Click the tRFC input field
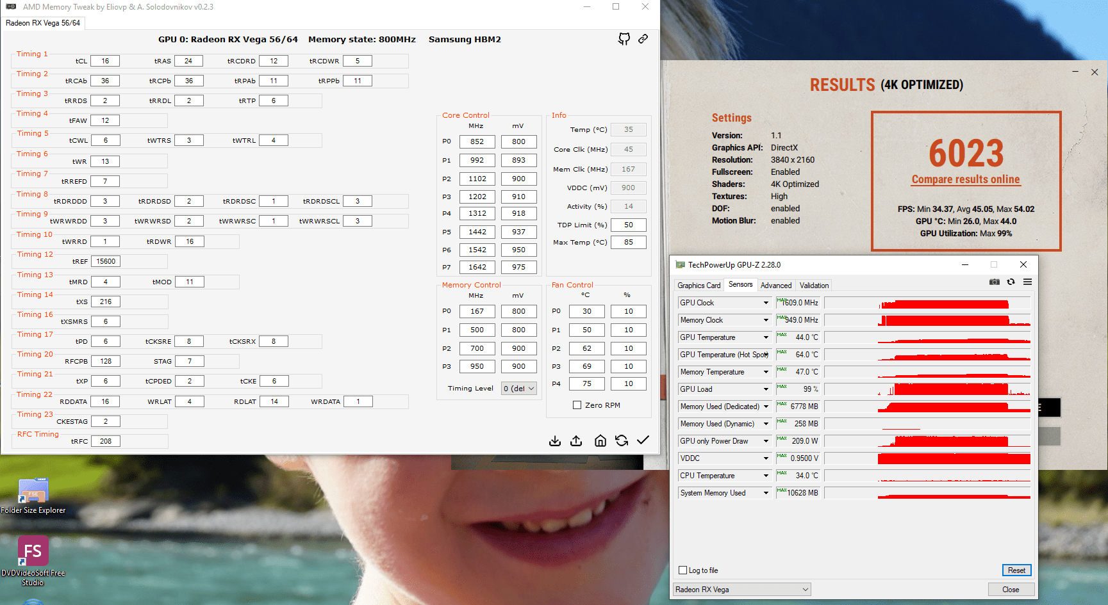Image resolution: width=1108 pixels, height=605 pixels. (106, 441)
